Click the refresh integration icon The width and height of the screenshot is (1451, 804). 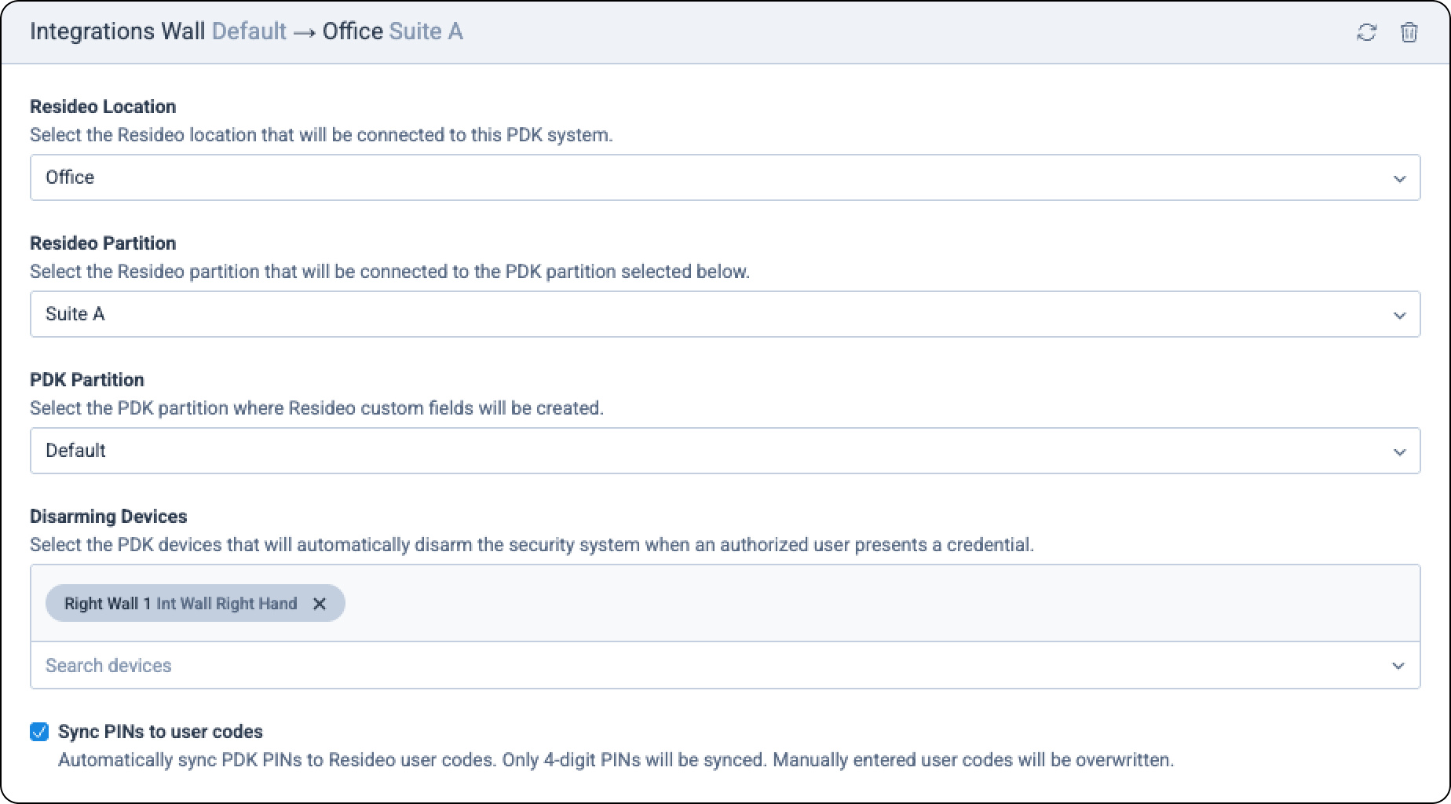pos(1367,32)
